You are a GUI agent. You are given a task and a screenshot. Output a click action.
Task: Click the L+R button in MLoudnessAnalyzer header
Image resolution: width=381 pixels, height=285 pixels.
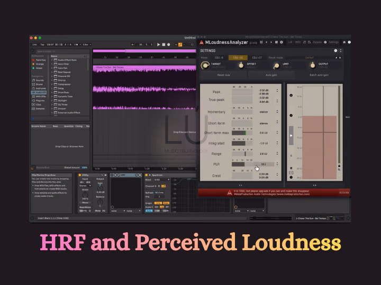290,42
